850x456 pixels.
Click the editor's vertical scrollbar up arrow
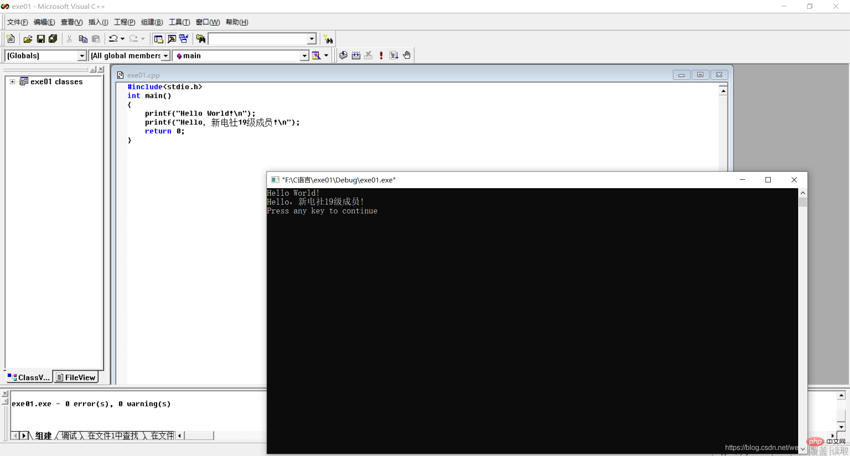coord(723,90)
